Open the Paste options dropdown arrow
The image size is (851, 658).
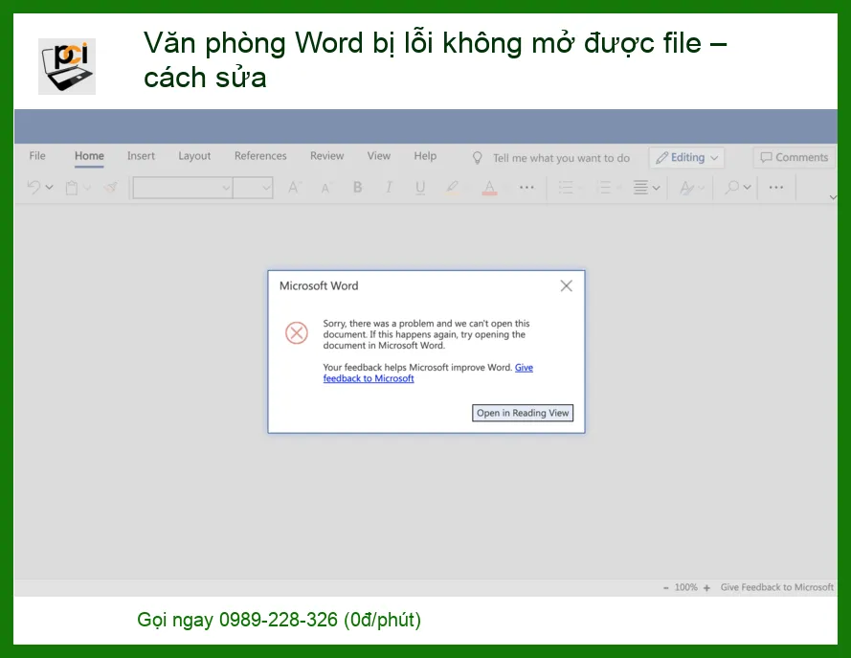[87, 188]
